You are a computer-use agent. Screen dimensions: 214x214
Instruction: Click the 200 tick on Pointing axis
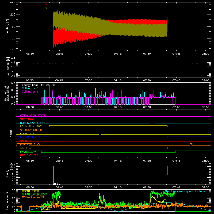click(x=13, y=14)
